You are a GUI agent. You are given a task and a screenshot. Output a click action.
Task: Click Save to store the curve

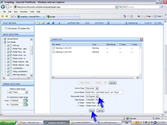click(x=92, y=111)
